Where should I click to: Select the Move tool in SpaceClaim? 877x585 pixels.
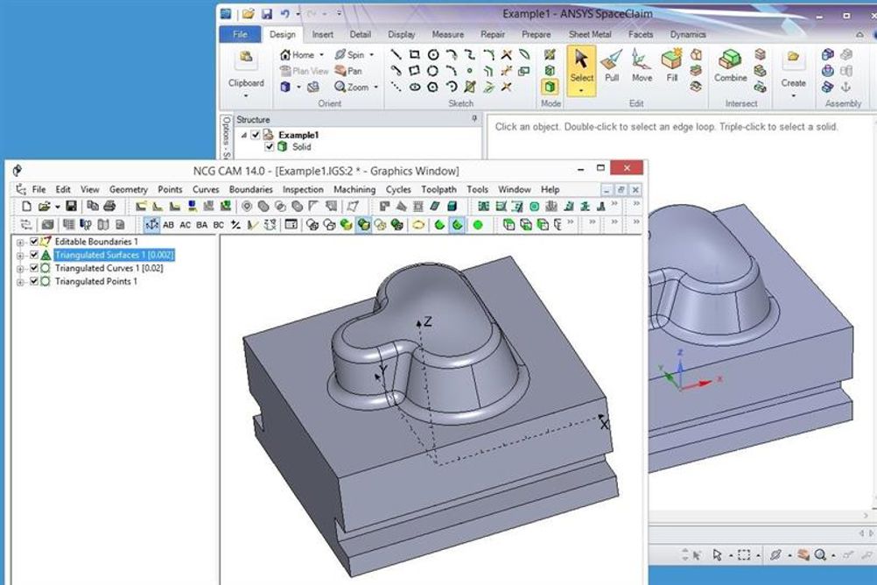tap(642, 66)
